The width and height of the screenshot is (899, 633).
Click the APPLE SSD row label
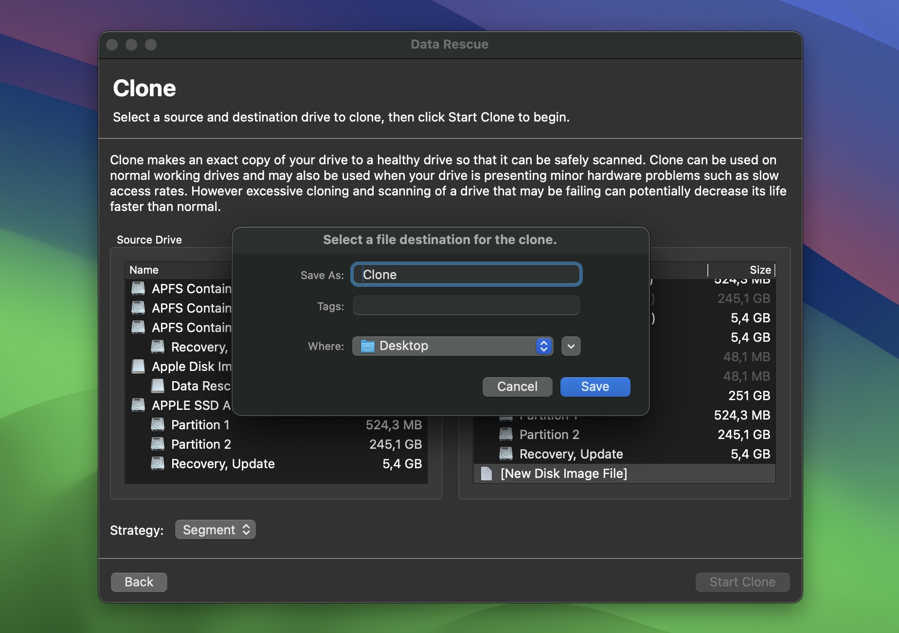coord(191,405)
